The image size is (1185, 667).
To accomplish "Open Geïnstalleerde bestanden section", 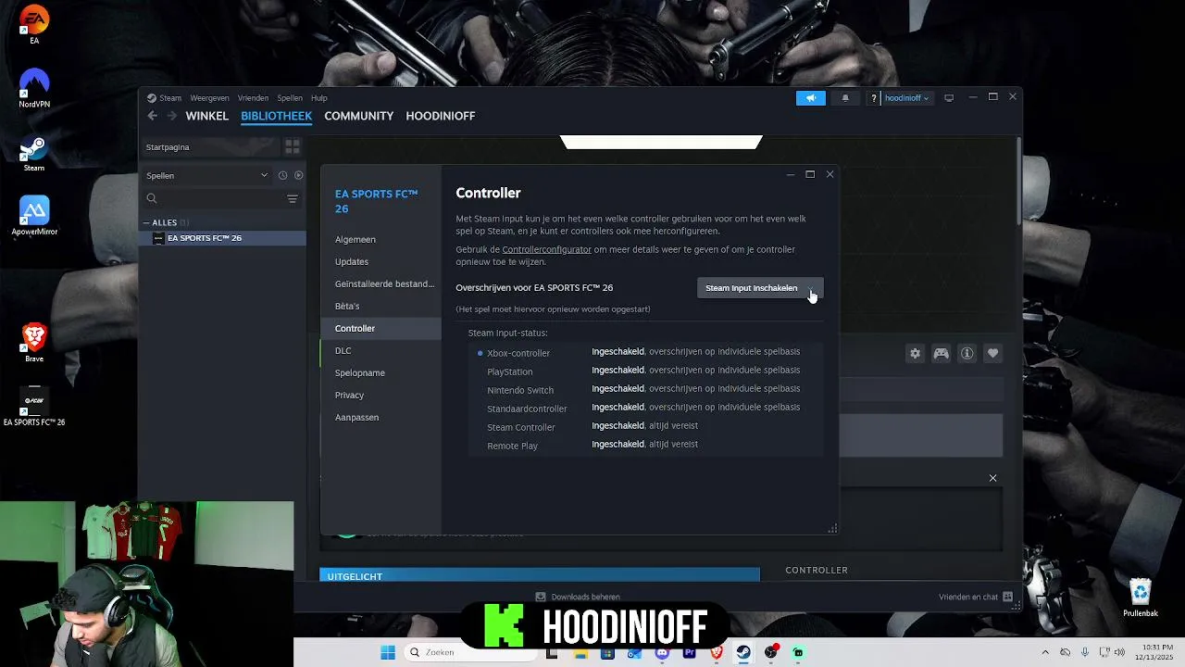I will (x=384, y=283).
